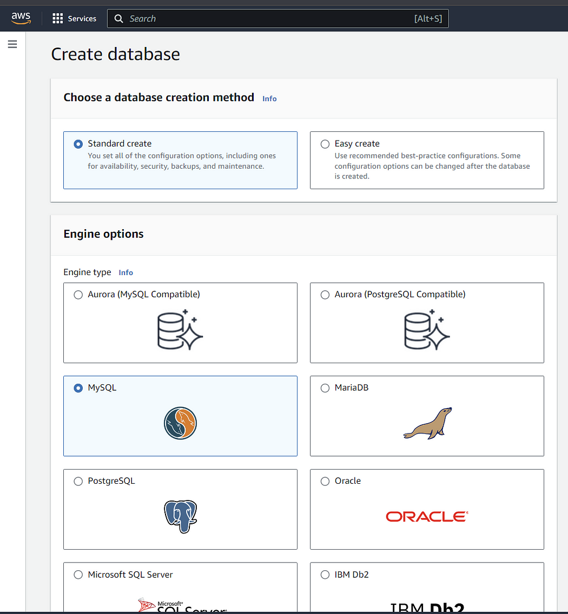Select the Standard create radio button
Viewport: 568px width, 614px height.
pos(78,144)
